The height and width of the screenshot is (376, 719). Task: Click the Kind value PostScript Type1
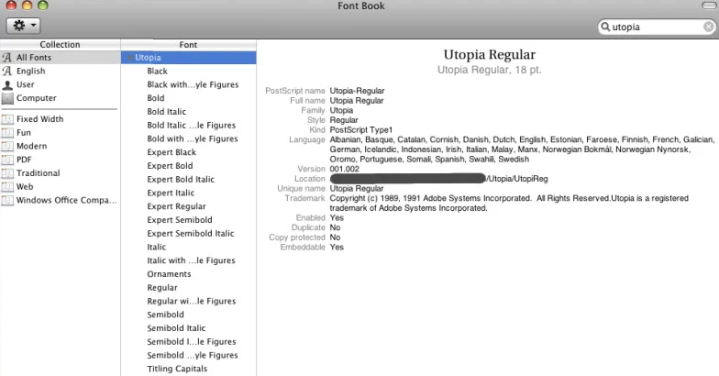tap(361, 130)
